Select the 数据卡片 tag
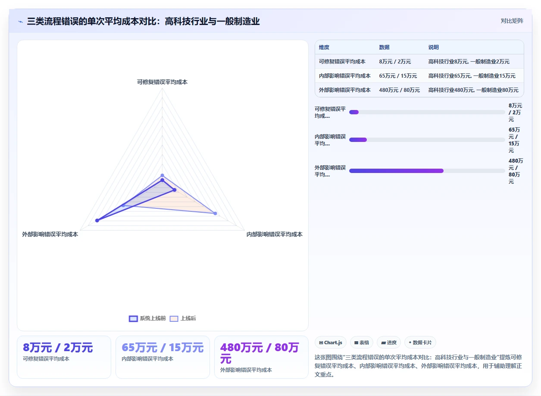Viewport: 541px width, 396px height. click(x=420, y=343)
